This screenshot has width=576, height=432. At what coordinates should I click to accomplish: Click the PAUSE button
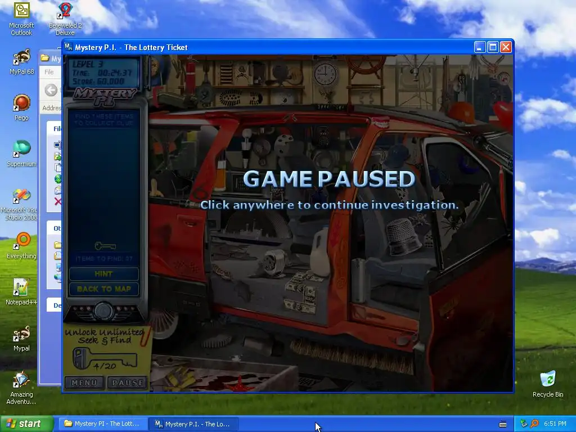pyautogui.click(x=128, y=382)
